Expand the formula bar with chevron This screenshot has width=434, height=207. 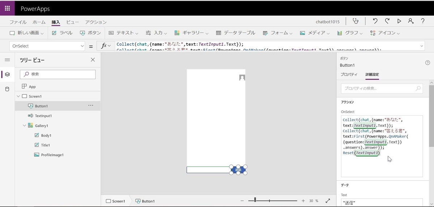point(422,46)
